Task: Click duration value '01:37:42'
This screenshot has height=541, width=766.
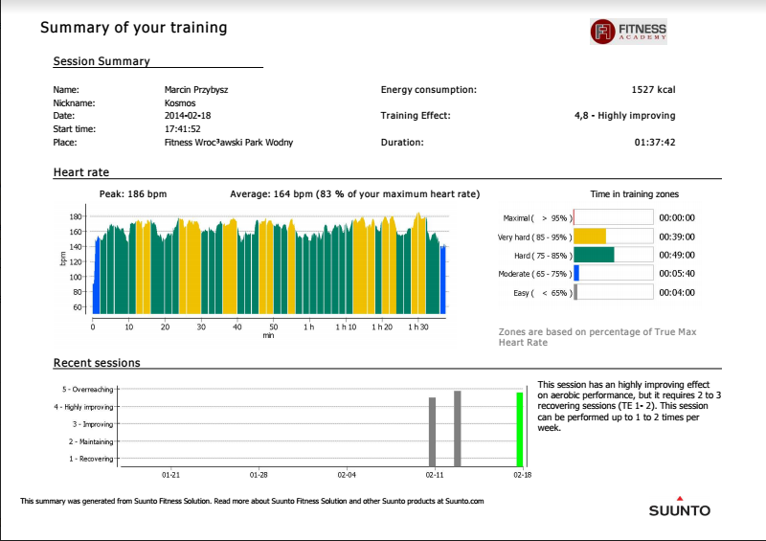Action: click(655, 143)
